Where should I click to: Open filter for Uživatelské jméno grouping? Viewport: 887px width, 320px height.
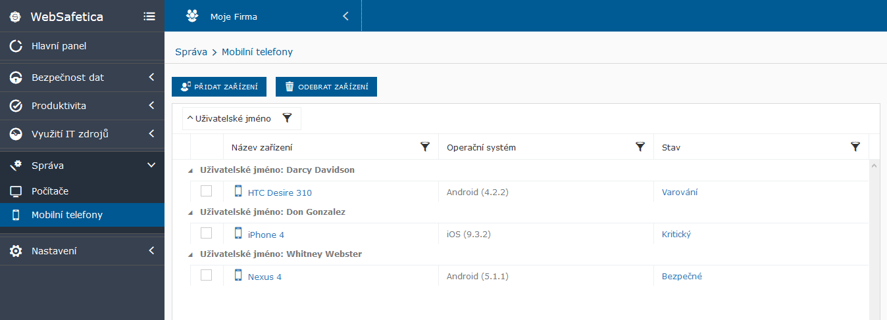coord(287,118)
